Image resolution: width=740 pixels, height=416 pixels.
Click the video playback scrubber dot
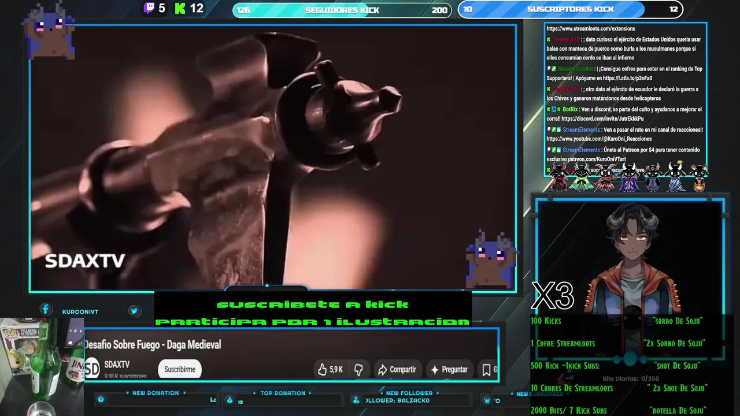267,285
